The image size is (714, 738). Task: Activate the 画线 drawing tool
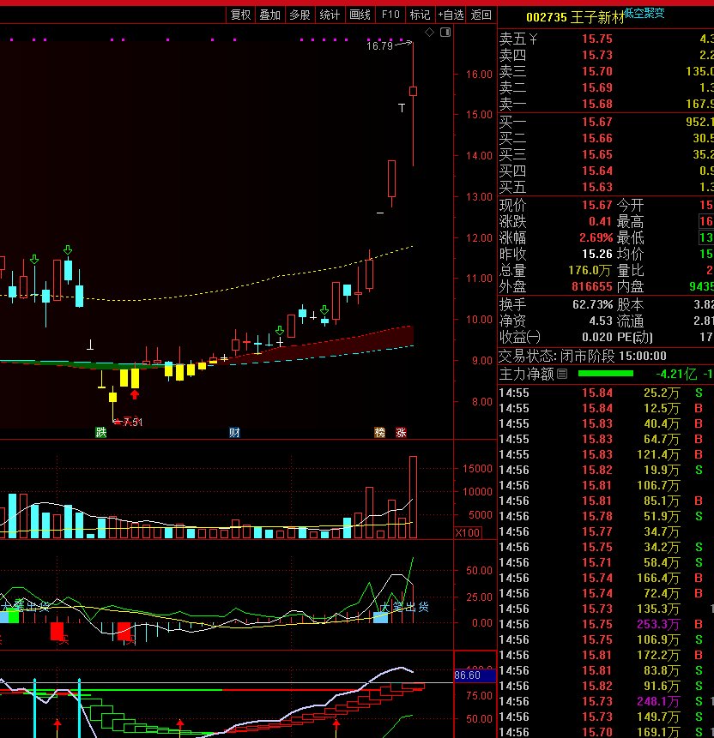tap(360, 15)
